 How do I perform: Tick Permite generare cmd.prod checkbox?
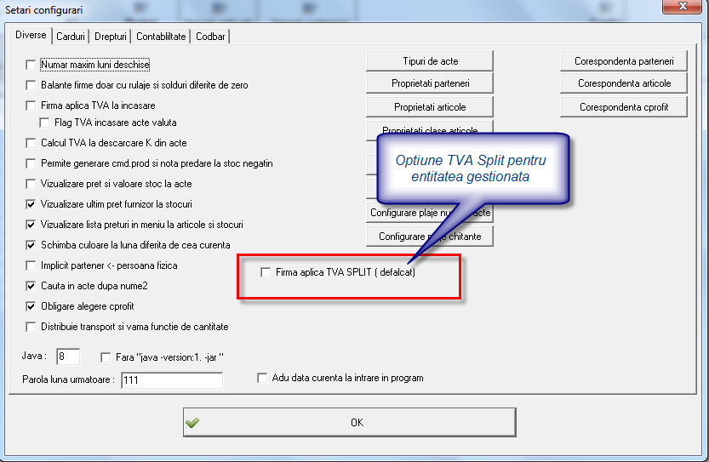pos(31,163)
